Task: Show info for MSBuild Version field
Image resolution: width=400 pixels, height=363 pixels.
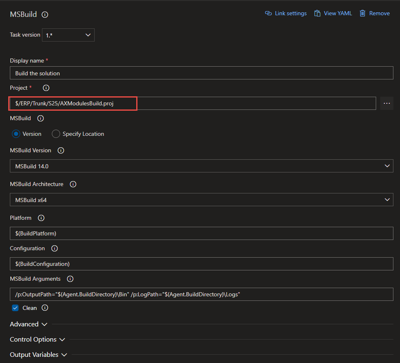Action: coord(61,151)
